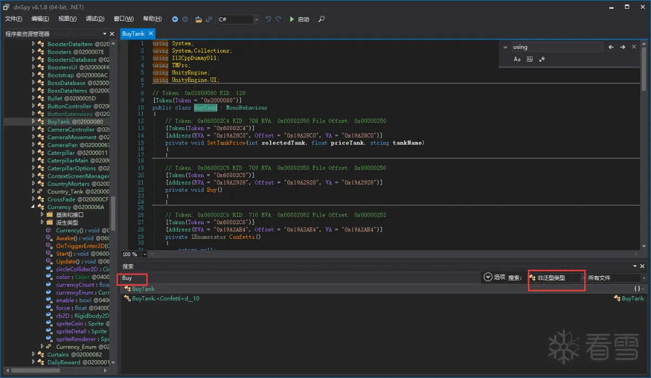Close the find bar in the editor

click(x=635, y=47)
